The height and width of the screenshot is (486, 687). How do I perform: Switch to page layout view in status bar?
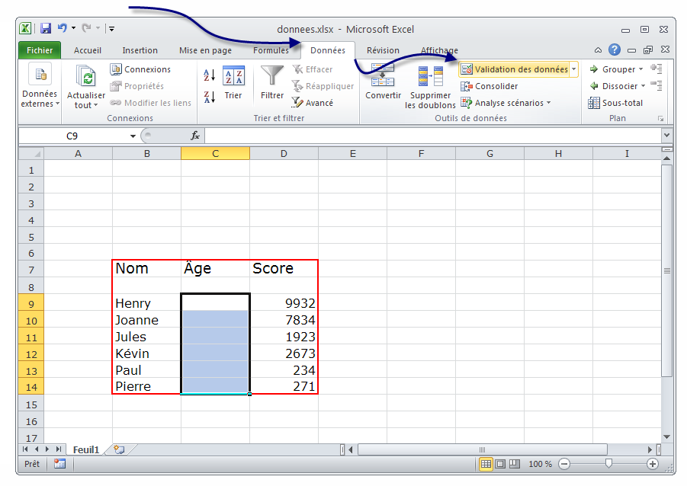pos(501,464)
